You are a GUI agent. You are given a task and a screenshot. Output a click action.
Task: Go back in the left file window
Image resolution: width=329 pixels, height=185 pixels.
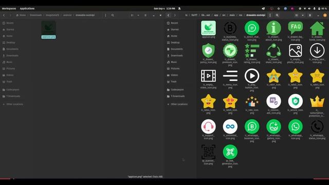4,15
